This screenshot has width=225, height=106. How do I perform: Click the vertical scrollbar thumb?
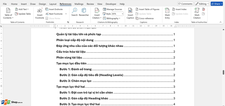(x=223, y=72)
